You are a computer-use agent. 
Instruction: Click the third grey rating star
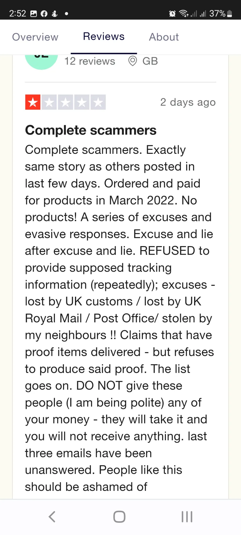click(x=66, y=102)
